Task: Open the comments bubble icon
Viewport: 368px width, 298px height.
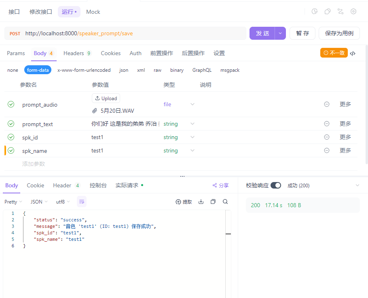Action: [328, 11]
